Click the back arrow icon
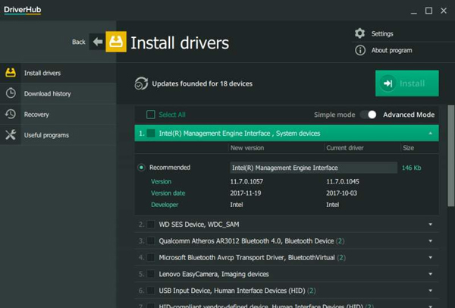455x308 pixels. coord(98,42)
